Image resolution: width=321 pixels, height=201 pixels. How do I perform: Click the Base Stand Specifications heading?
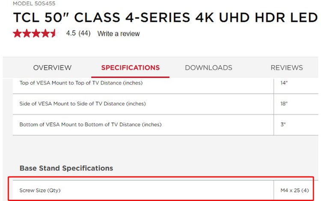click(66, 168)
